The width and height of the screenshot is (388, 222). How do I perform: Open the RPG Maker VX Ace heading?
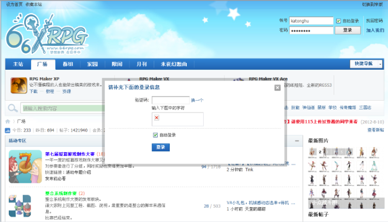point(268,79)
